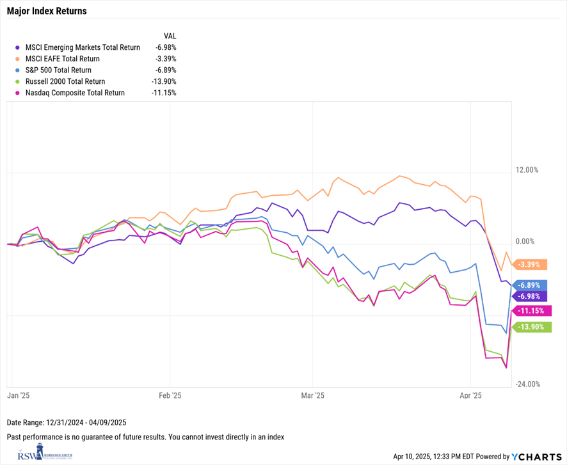The image size is (567, 465).
Task: Click the pink Nasdaq Composite legend dot
Action: 16,93
